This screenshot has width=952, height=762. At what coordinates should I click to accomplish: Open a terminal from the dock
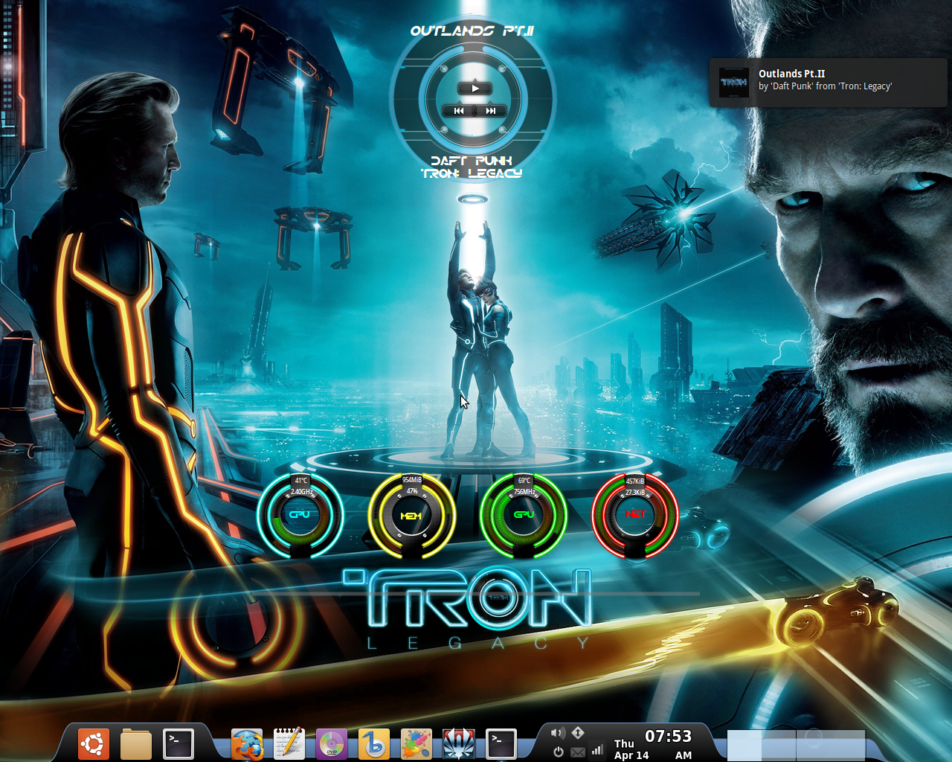pos(178,743)
